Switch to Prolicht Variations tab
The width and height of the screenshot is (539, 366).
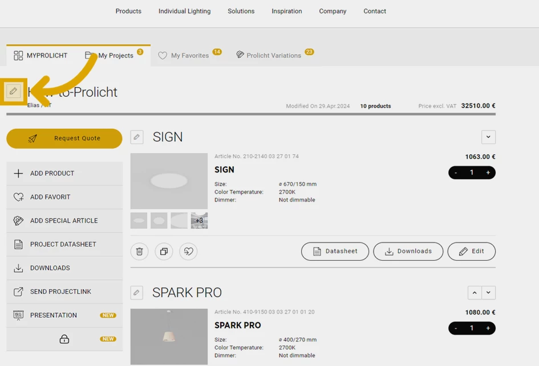pos(273,56)
